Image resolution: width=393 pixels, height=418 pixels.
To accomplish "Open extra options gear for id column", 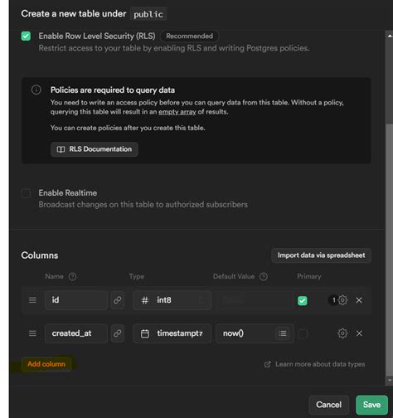I will tap(342, 300).
